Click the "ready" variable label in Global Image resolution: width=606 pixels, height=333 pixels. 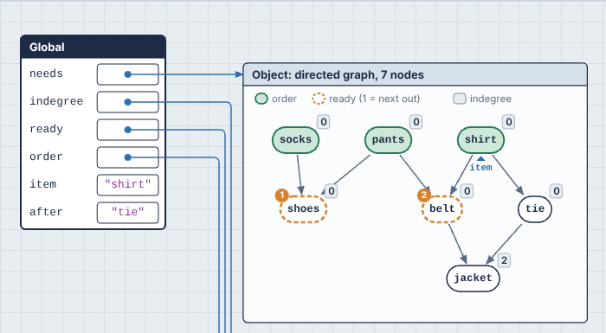pyautogui.click(x=46, y=129)
